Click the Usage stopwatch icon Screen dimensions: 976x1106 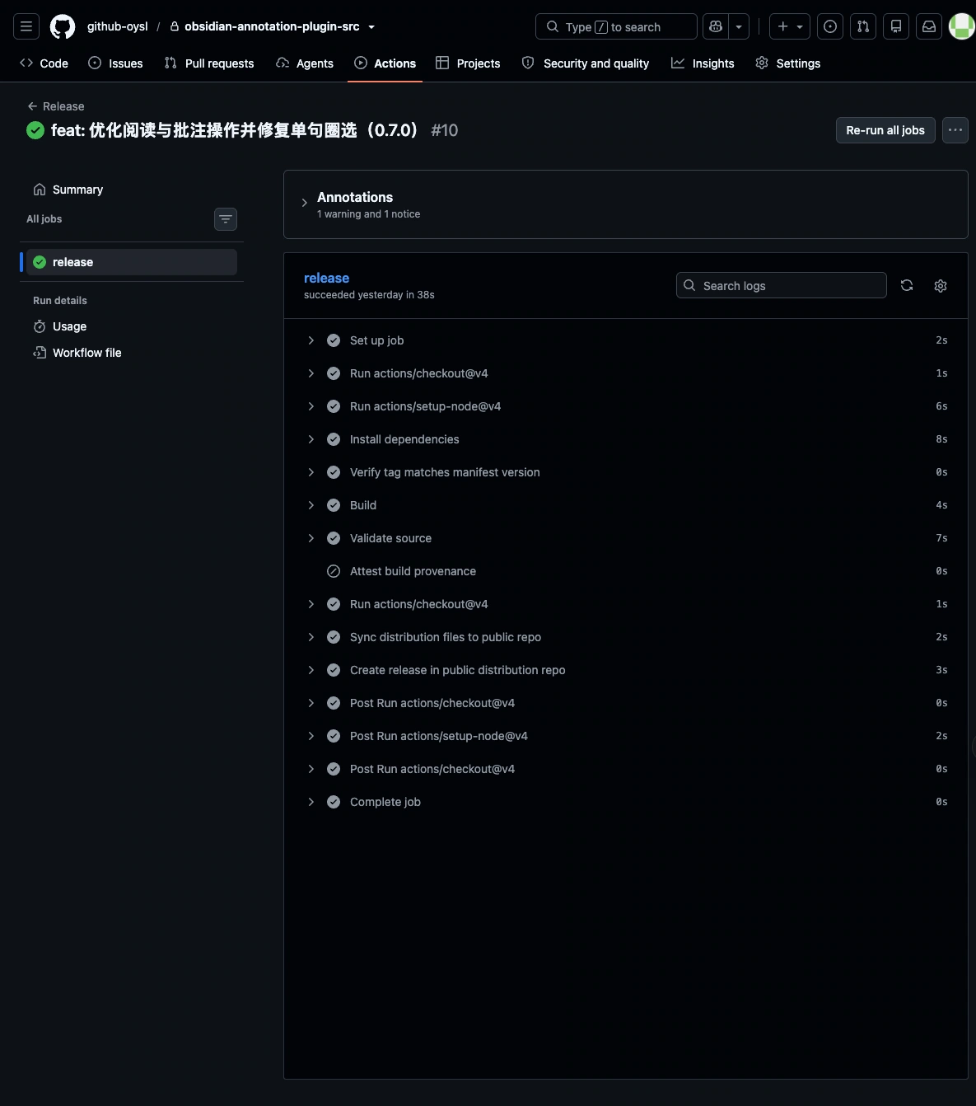[40, 326]
